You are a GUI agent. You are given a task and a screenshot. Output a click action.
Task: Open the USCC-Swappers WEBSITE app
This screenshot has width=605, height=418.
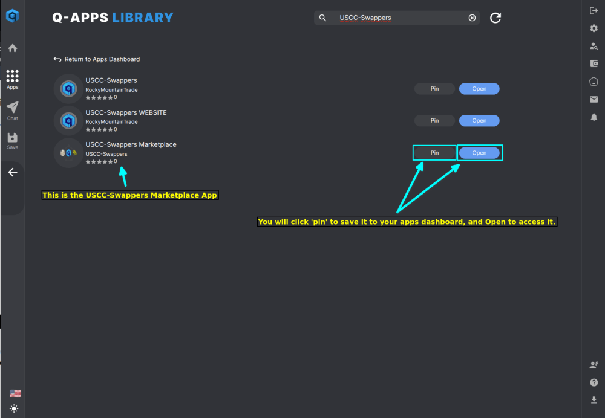(479, 121)
